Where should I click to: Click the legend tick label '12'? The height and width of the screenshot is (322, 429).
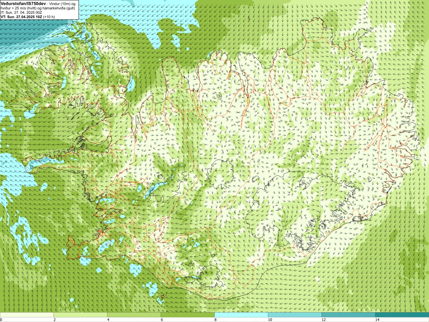tap(323, 320)
